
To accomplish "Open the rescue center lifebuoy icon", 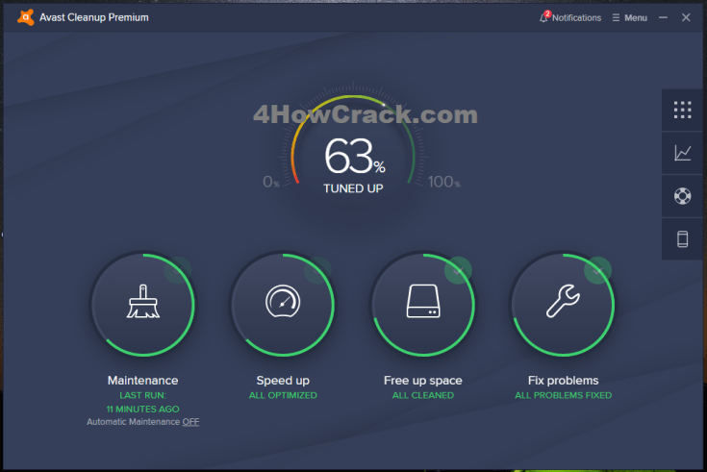I will pyautogui.click(x=682, y=196).
